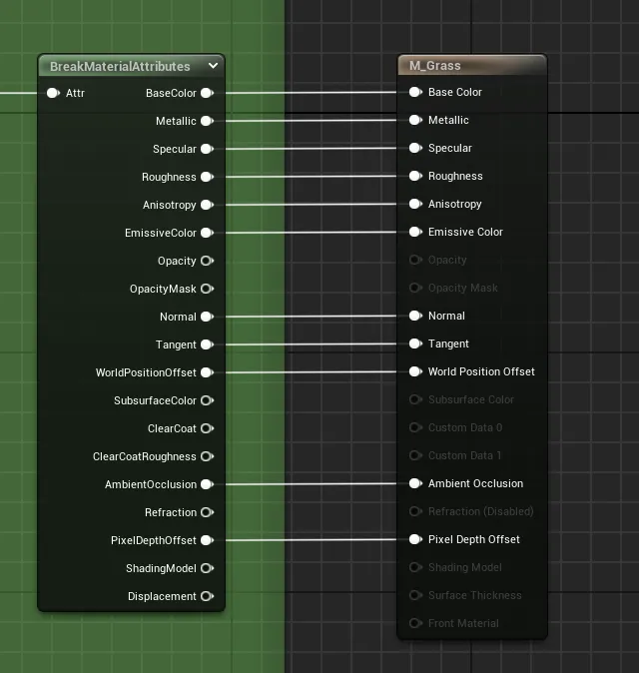Click M_Grass World Position Offset pin
The width and height of the screenshot is (639, 673).
pyautogui.click(x=415, y=371)
